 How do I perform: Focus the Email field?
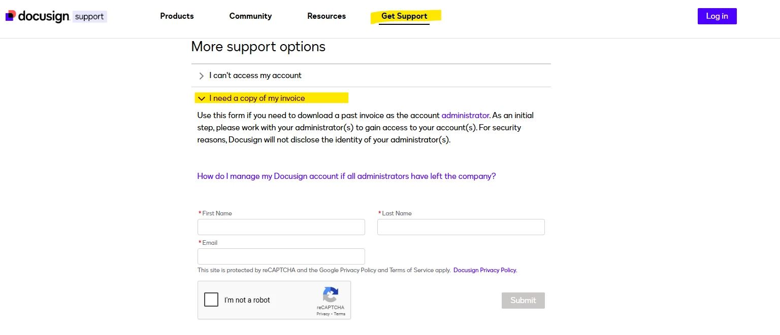(x=281, y=256)
